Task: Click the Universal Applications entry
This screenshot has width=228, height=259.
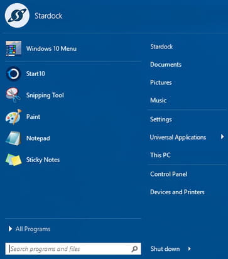Action: (x=178, y=137)
